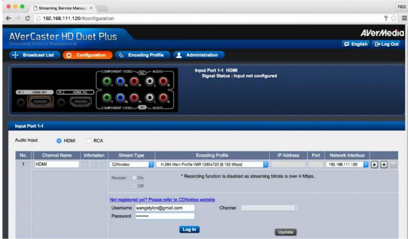Add a stream with the plus button

[x=384, y=164]
